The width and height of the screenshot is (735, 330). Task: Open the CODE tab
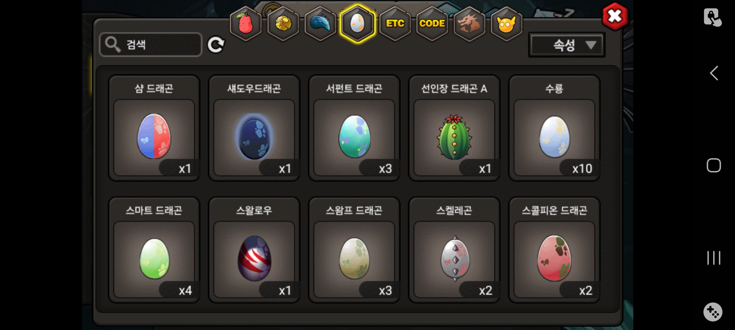click(x=432, y=24)
